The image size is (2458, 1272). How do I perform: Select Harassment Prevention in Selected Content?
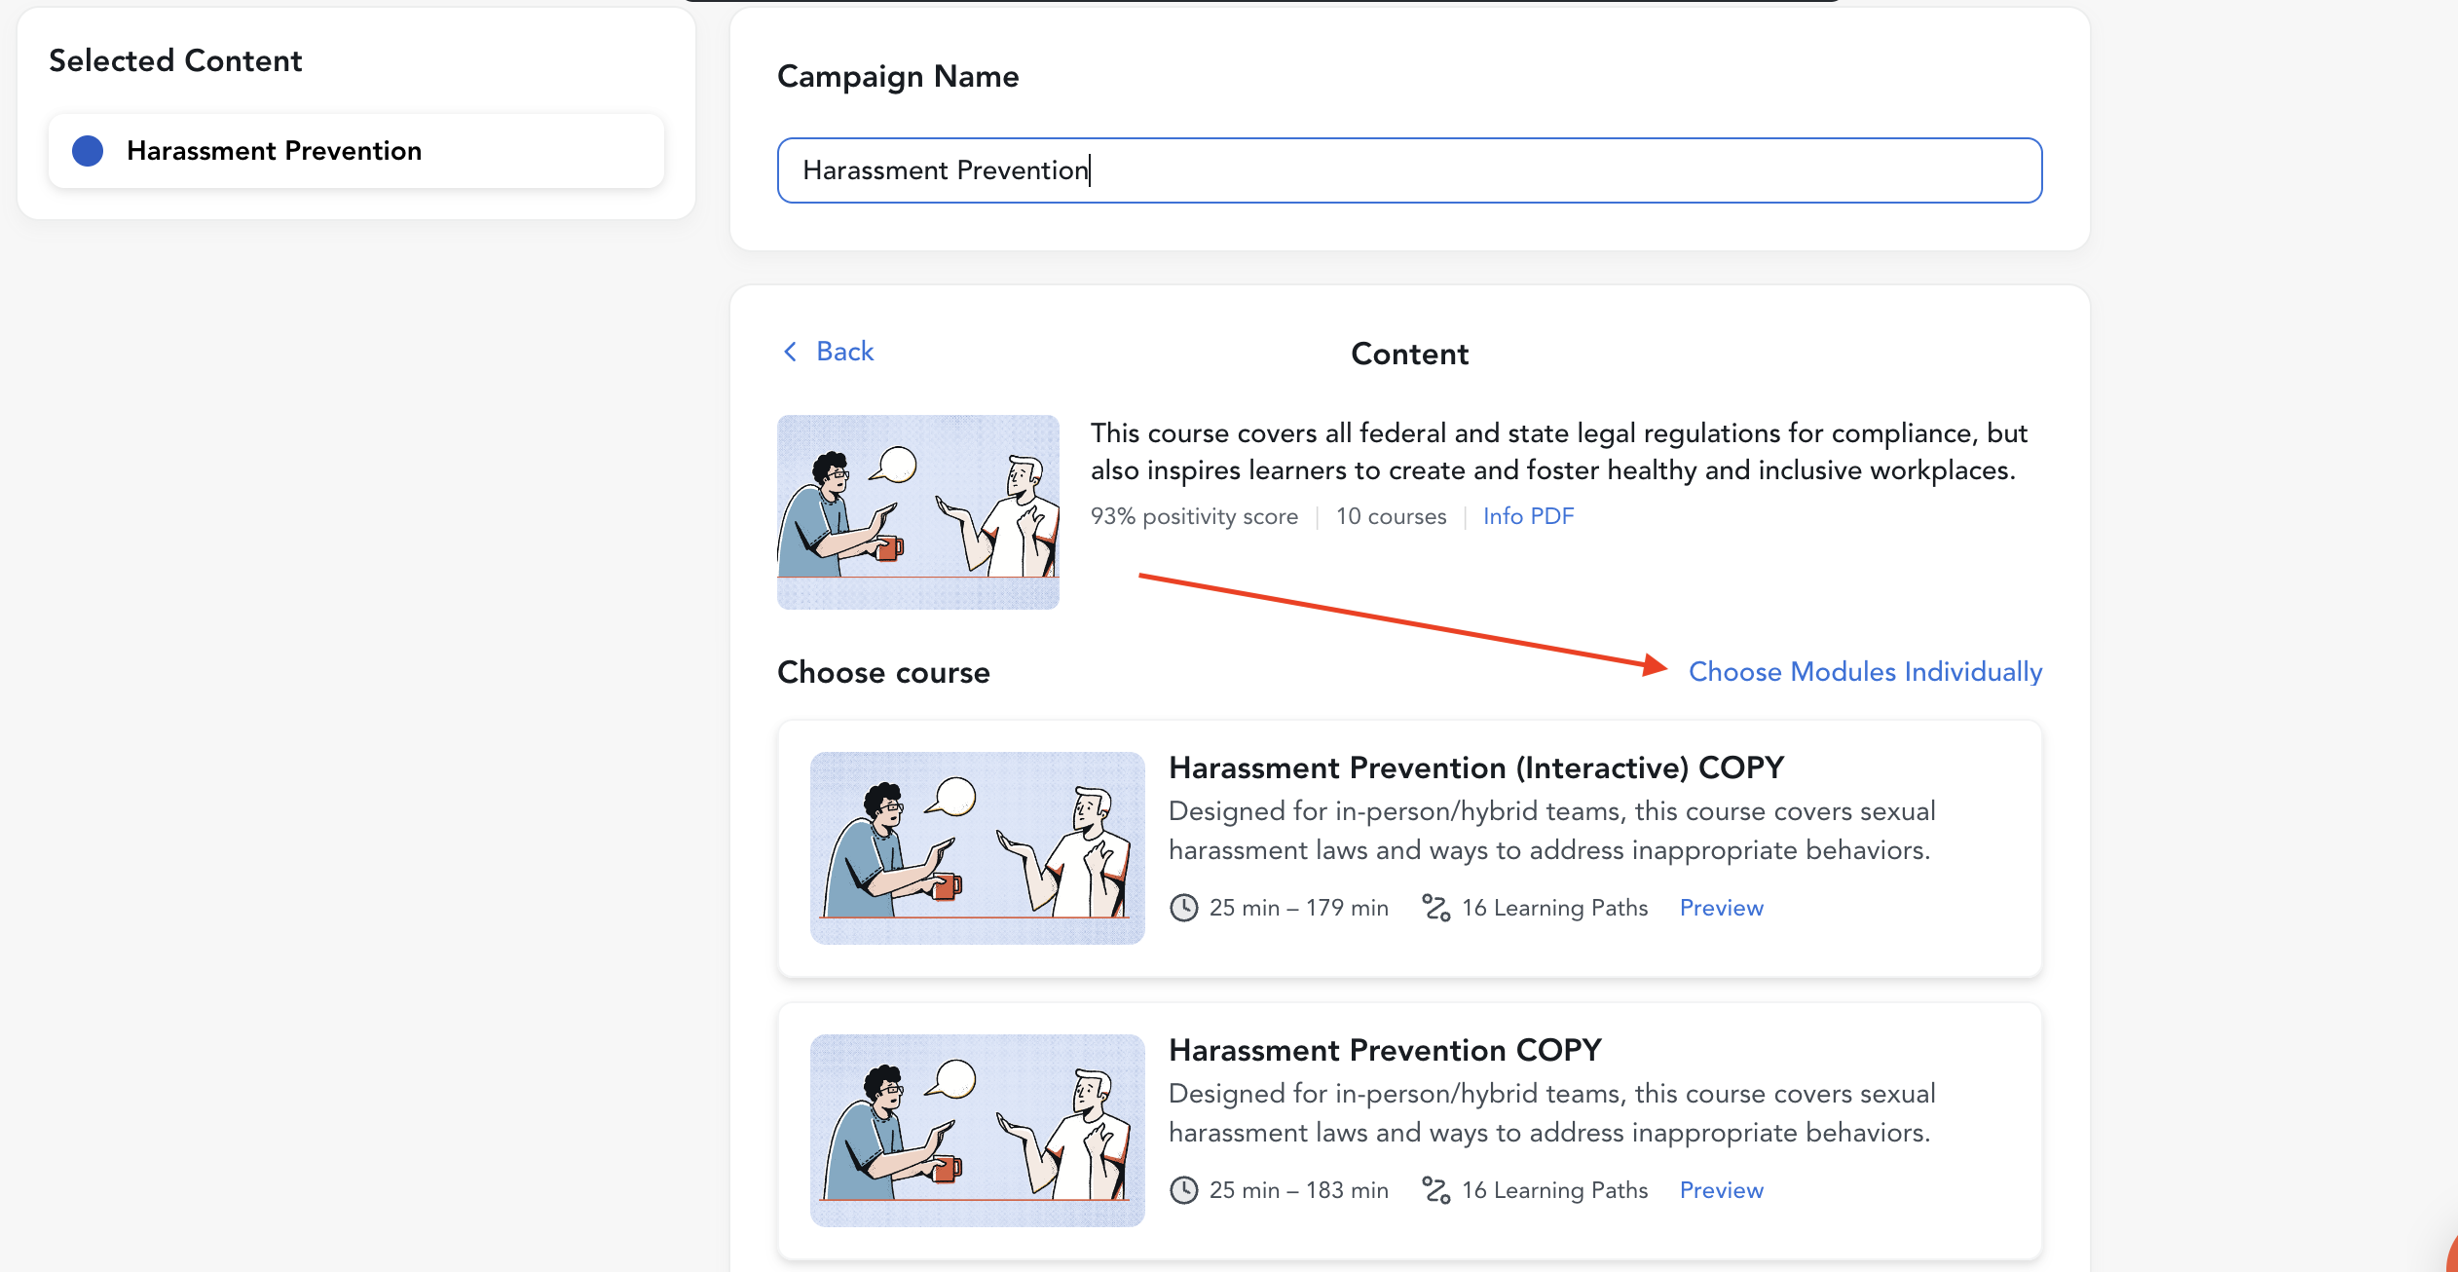(x=274, y=151)
